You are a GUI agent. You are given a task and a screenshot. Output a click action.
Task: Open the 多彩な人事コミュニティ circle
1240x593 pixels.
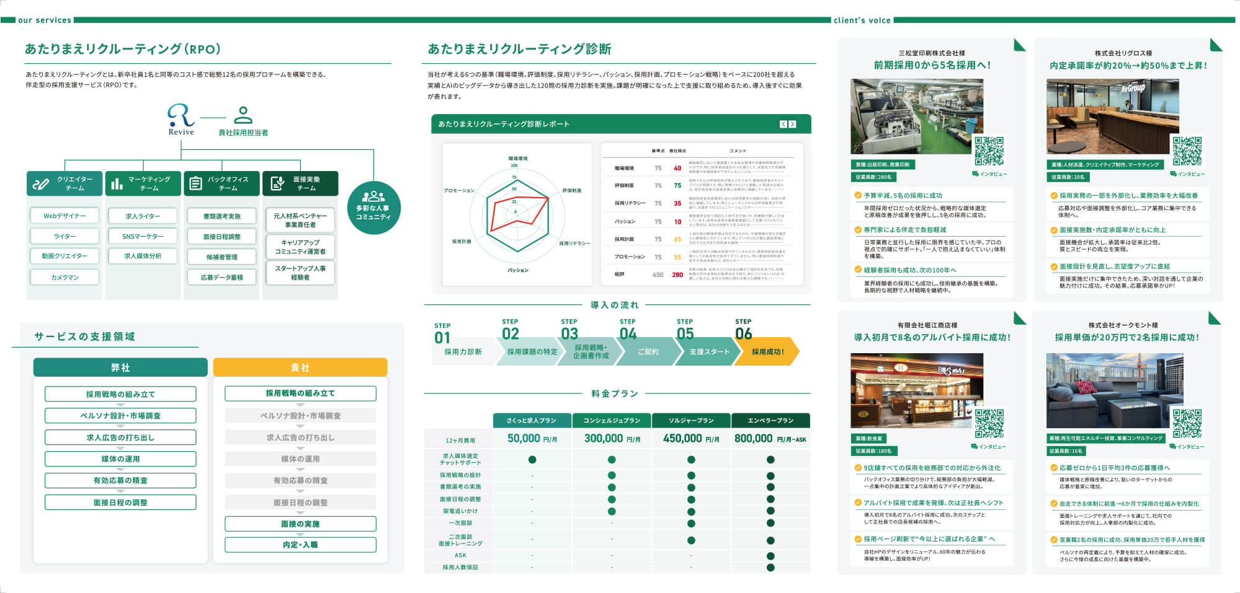[x=373, y=208]
